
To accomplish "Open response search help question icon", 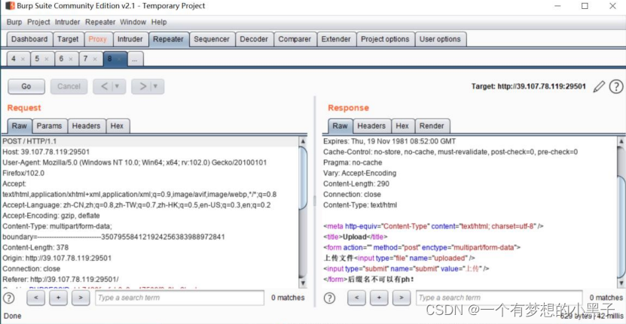I will [x=329, y=298].
